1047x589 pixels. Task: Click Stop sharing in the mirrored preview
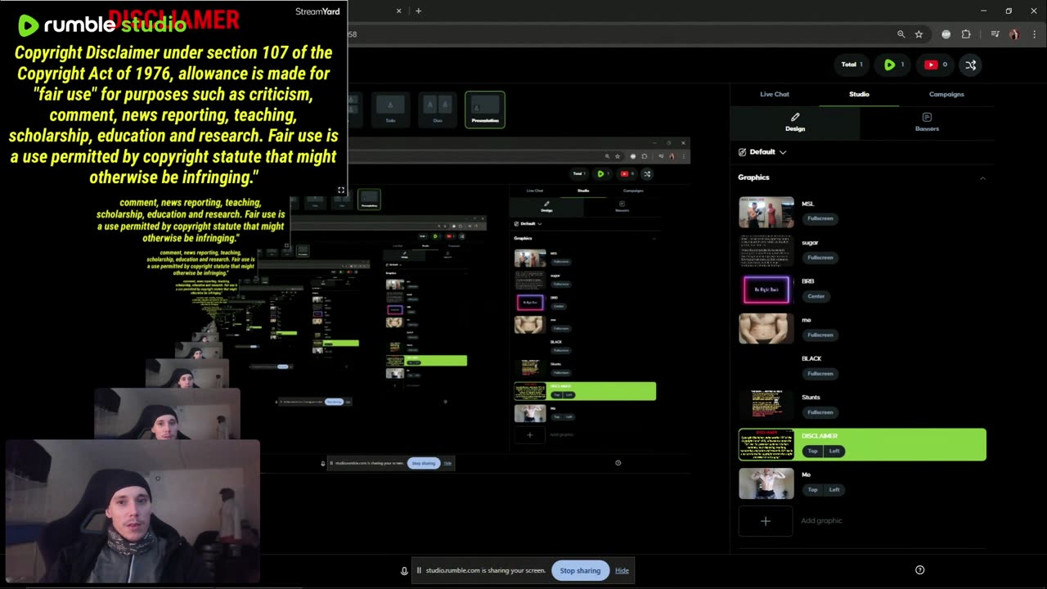pyautogui.click(x=423, y=463)
